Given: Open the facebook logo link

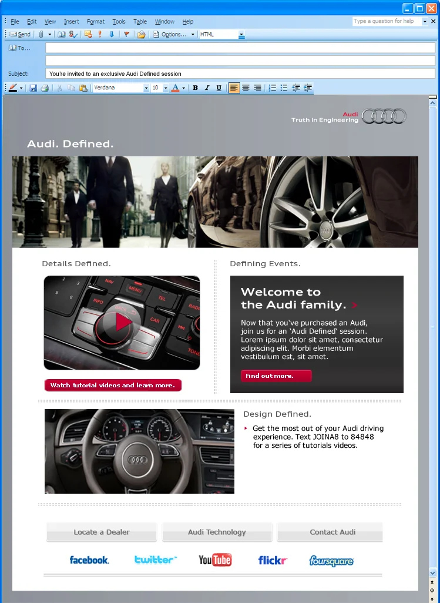Looking at the screenshot, I should 89,560.
